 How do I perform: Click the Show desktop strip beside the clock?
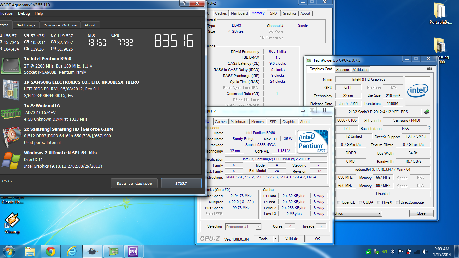click(x=457, y=251)
